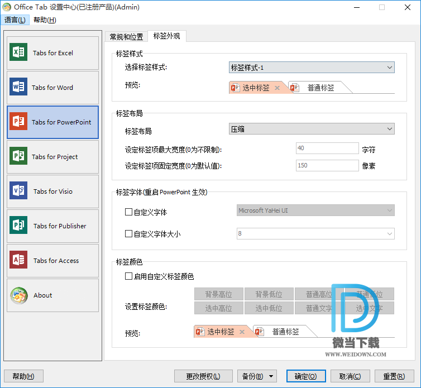The width and height of the screenshot is (421, 388).
Task: Enable the 自定义字体 checkbox
Action: 129,212
